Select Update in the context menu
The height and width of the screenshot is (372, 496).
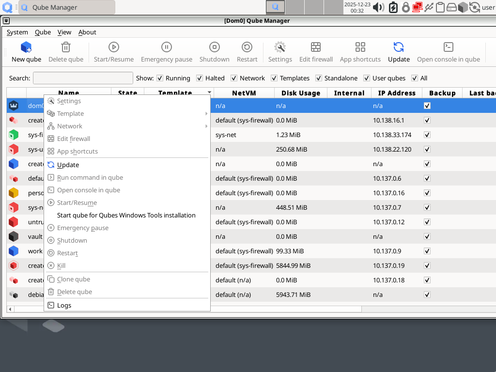click(68, 165)
